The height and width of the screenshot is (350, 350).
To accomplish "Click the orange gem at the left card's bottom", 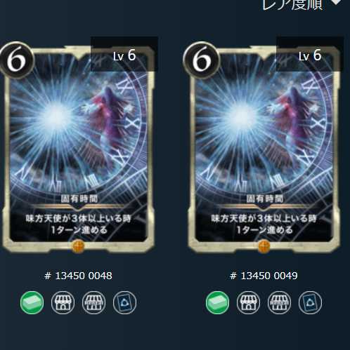I will pyautogui.click(x=79, y=246).
